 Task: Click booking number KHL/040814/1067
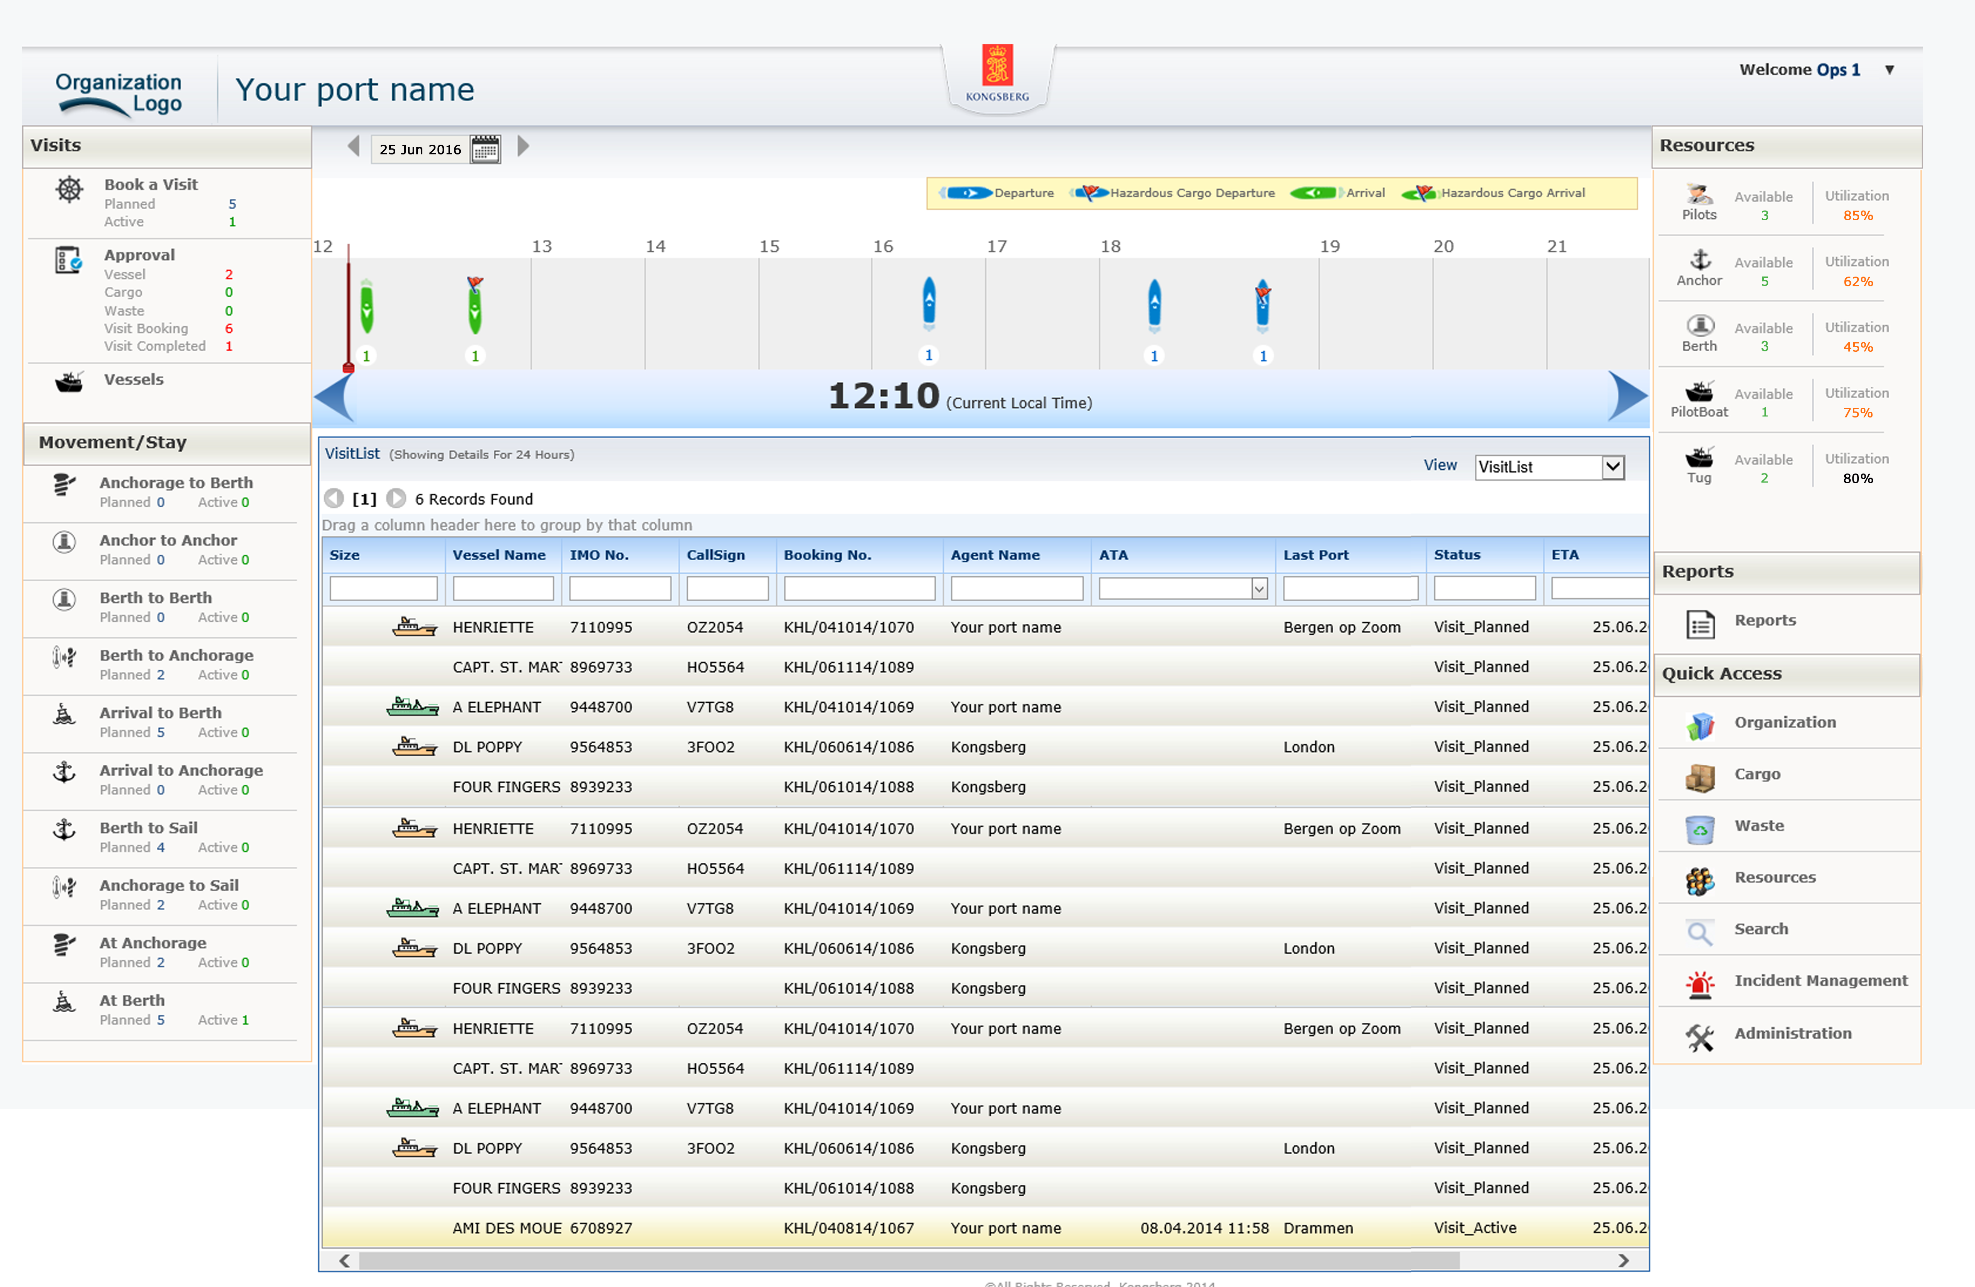849,1228
